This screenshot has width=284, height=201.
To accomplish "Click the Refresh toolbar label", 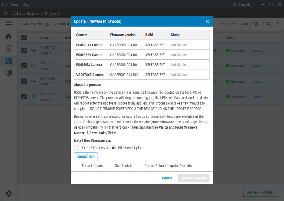I will point(246,24).
